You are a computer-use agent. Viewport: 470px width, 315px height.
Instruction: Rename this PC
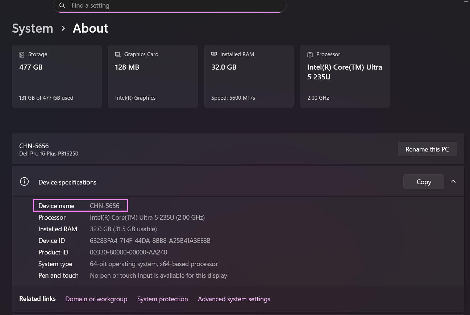tap(427, 149)
